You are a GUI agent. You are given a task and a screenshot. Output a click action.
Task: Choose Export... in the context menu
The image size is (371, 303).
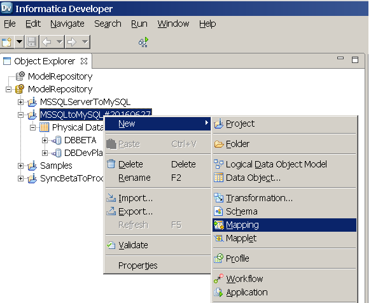click(158, 211)
